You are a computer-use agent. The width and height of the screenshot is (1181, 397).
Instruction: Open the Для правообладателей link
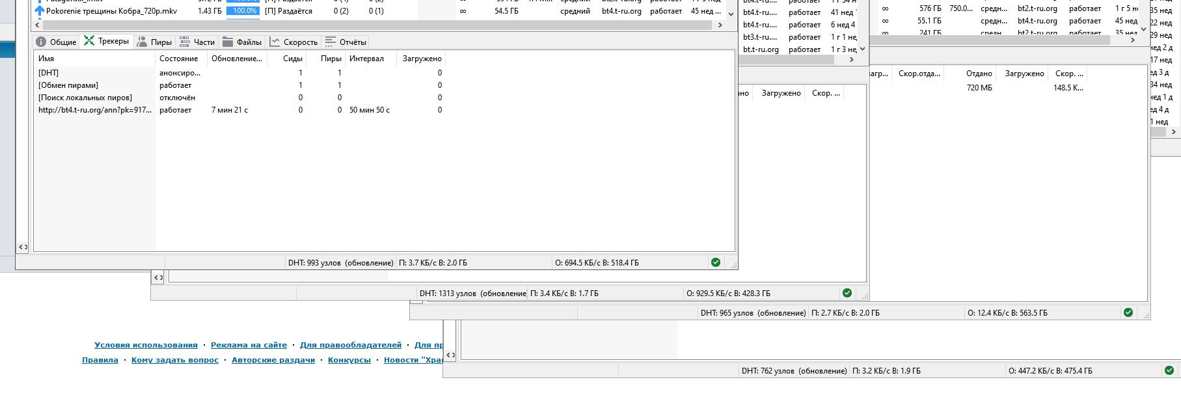pos(351,345)
